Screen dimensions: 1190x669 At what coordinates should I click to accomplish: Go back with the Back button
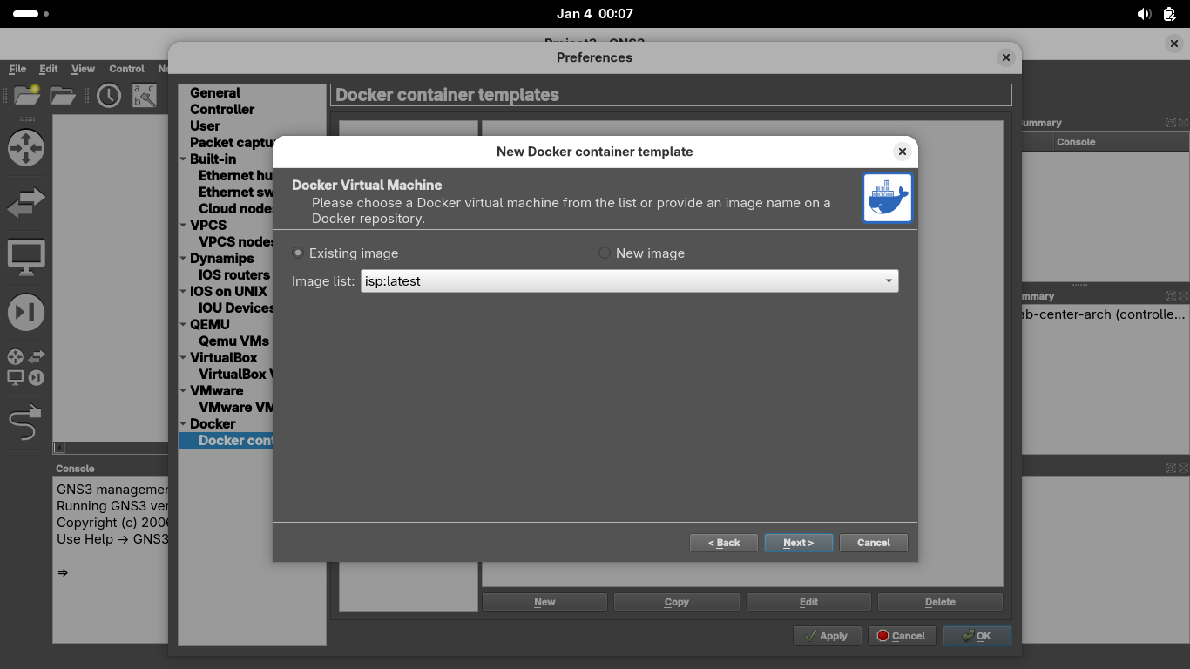point(724,543)
